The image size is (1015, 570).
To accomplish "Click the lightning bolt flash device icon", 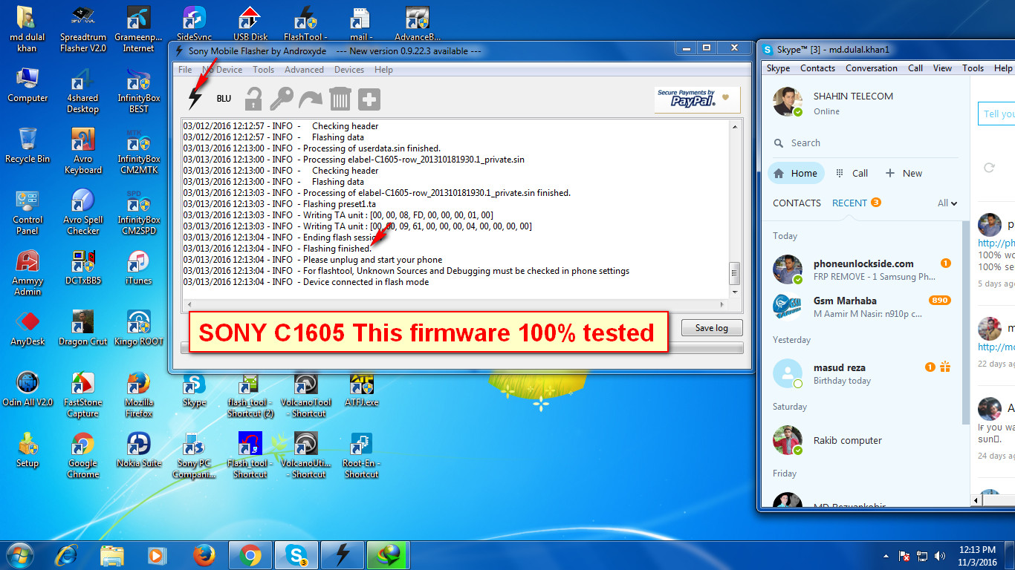I will tap(195, 98).
